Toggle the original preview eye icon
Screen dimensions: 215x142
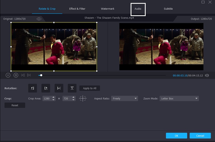coord(39,19)
